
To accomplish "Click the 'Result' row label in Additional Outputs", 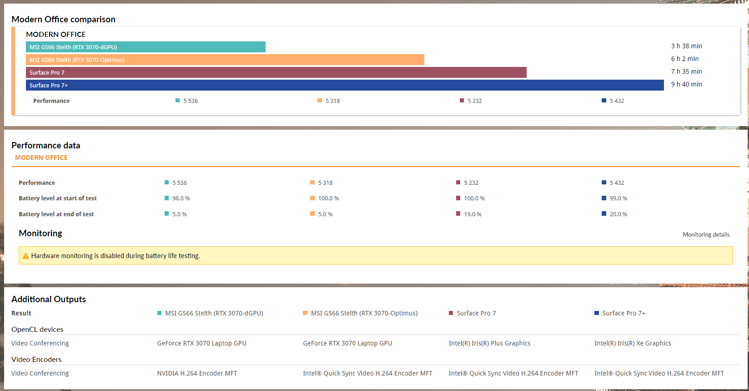I will tap(21, 313).
